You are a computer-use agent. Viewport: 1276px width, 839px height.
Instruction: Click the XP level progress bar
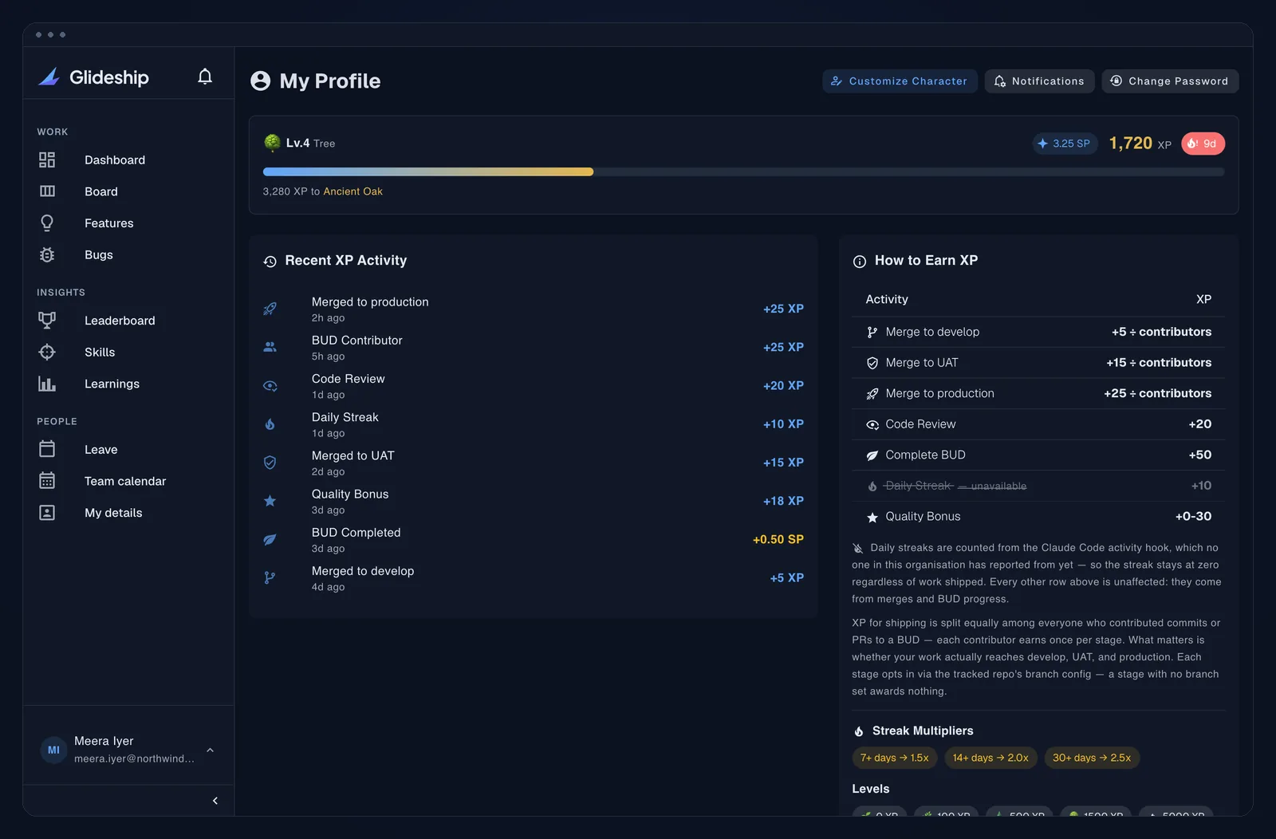743,171
